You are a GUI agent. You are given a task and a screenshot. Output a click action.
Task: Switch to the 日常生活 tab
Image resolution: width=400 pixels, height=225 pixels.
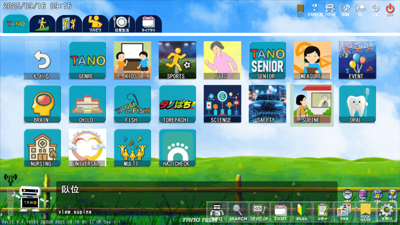pyautogui.click(x=122, y=24)
